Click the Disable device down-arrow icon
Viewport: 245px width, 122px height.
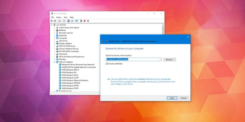(x=88, y=21)
